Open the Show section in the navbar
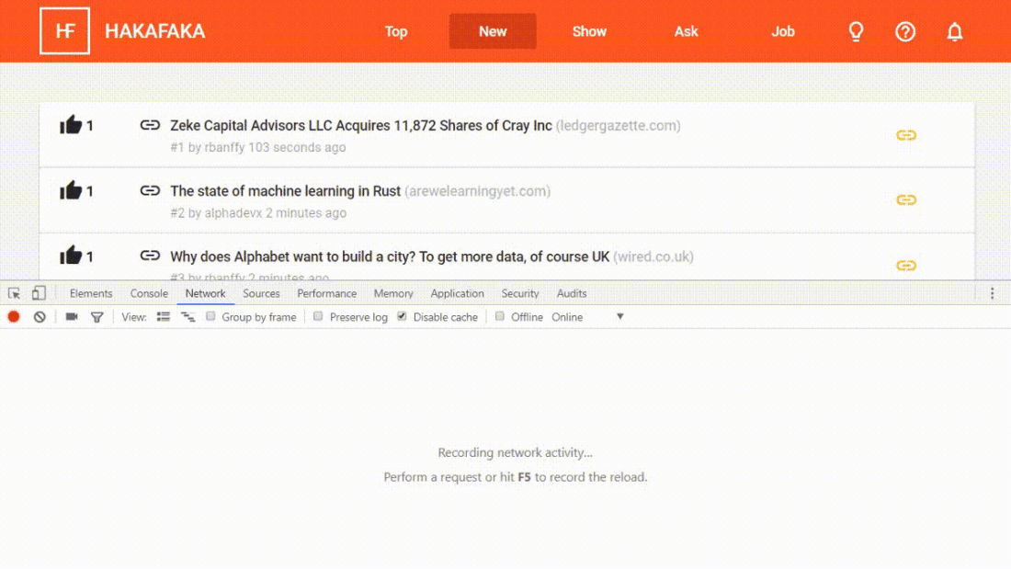This screenshot has width=1011, height=569. pos(589,31)
